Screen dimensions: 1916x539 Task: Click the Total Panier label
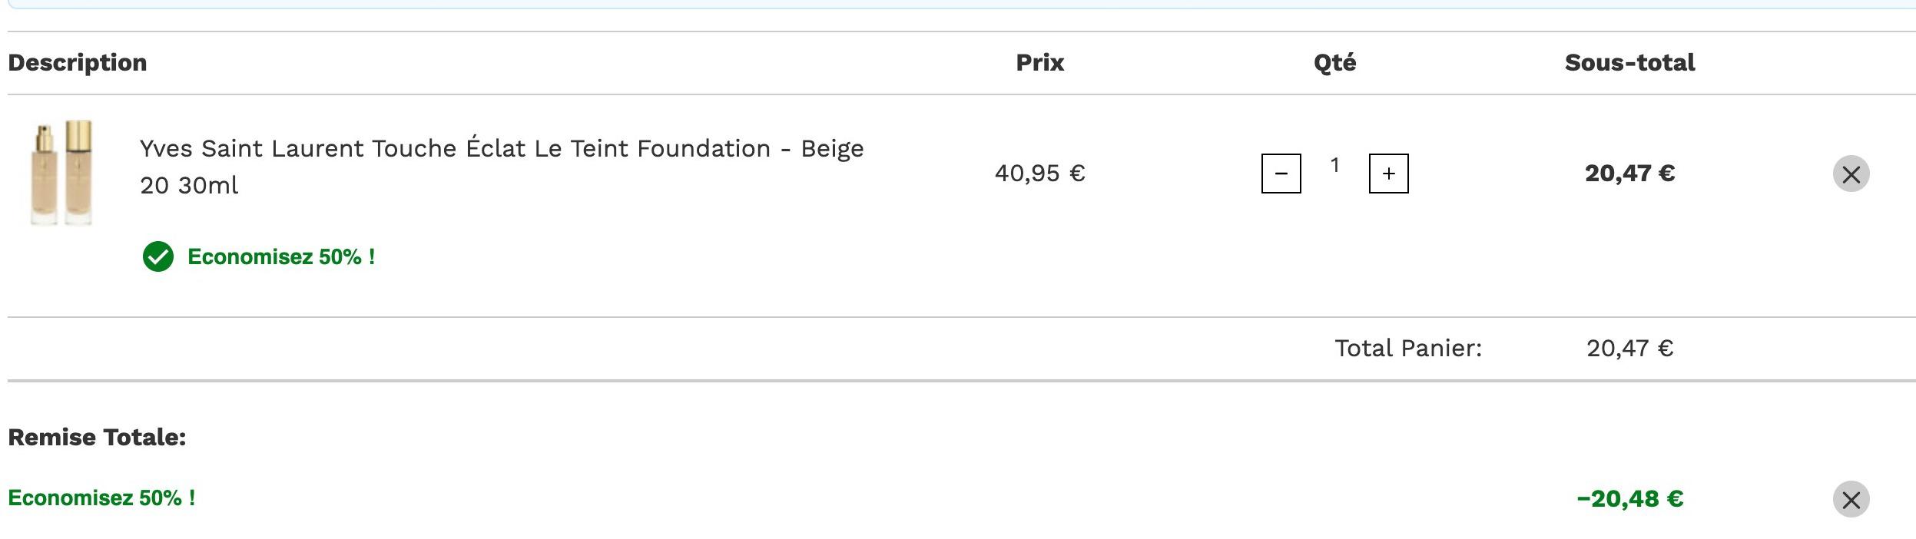tap(1408, 349)
